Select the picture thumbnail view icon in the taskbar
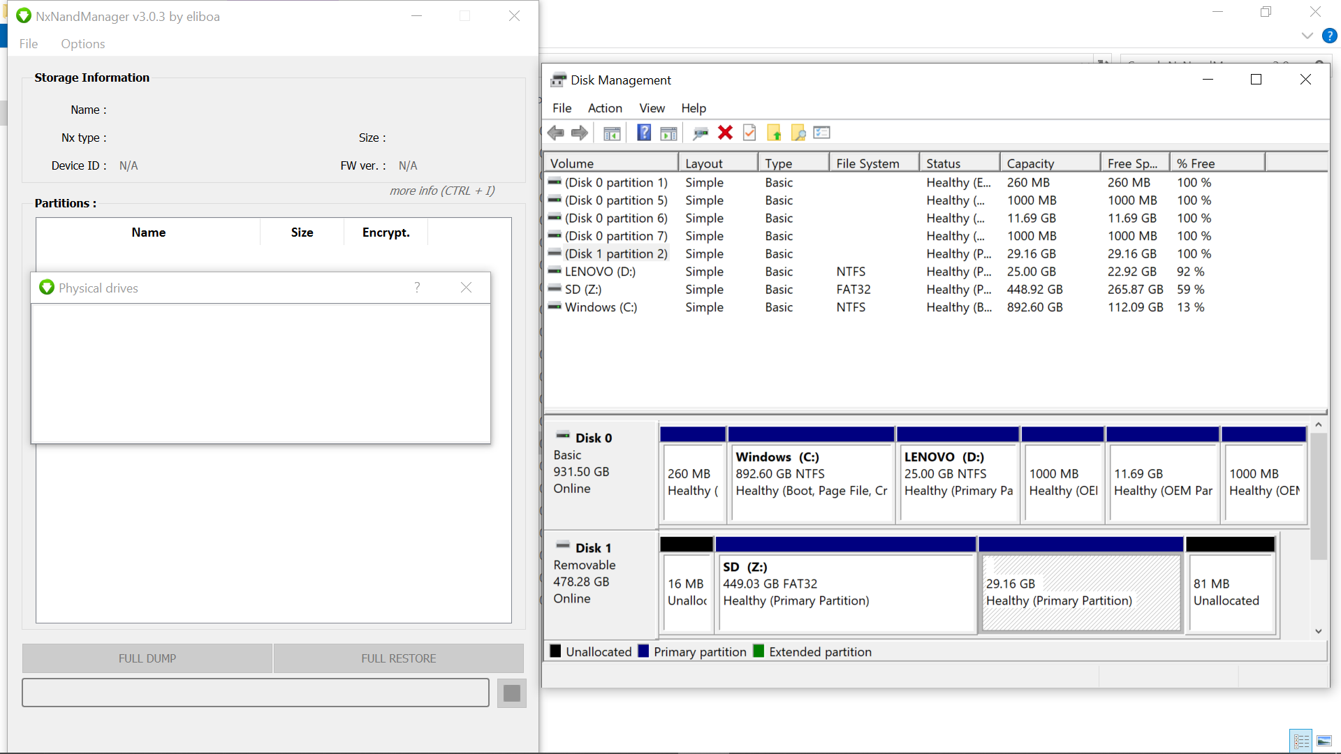Screen dimensions: 1341x754 (x=1326, y=741)
